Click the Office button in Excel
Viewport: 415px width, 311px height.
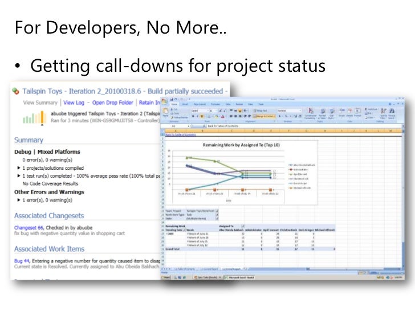click(164, 101)
